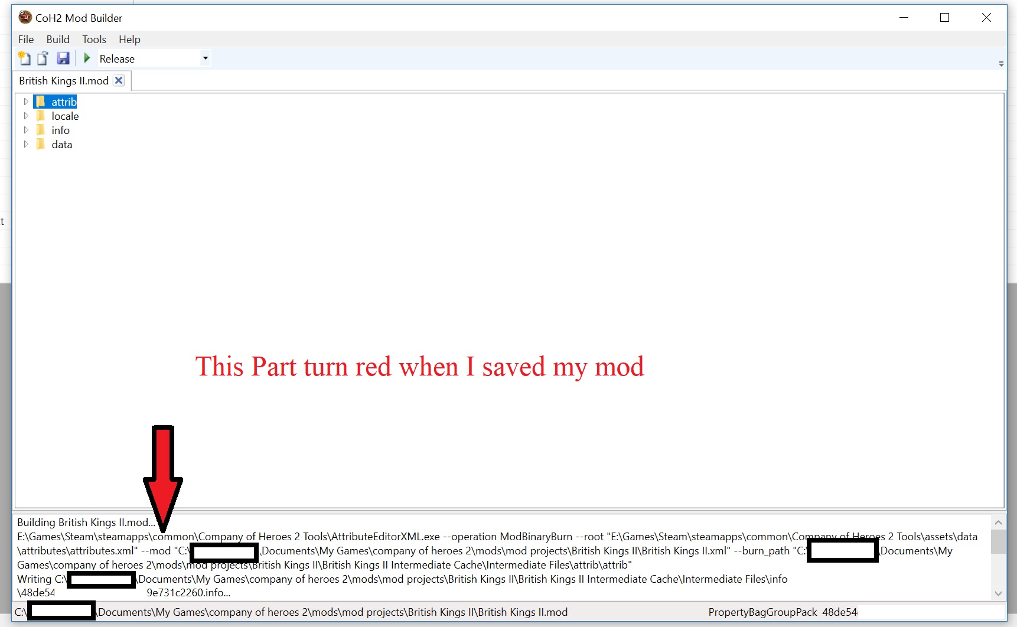Click the Open Mod file toolbar icon
Screen dimensions: 1017x627
(x=43, y=58)
